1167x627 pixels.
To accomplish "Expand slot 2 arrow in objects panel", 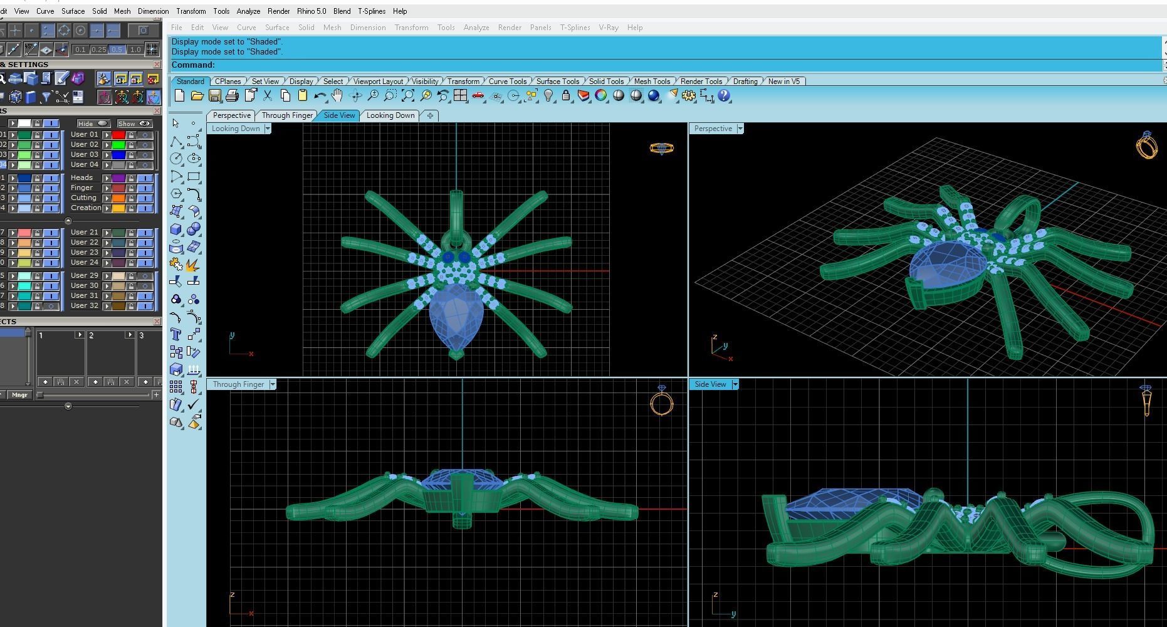I will [x=130, y=335].
